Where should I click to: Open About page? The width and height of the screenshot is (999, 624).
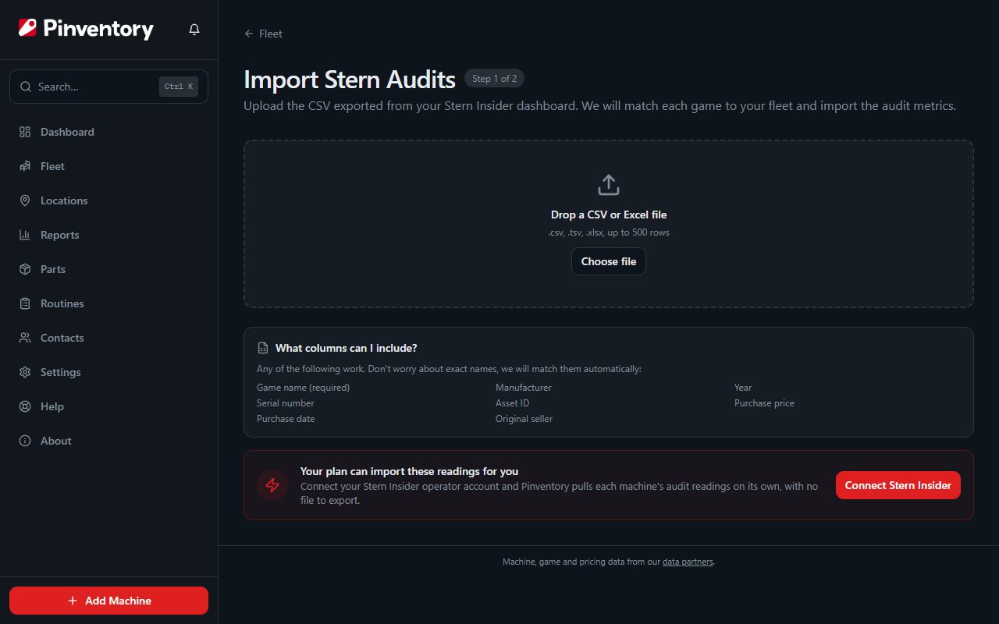(109, 441)
